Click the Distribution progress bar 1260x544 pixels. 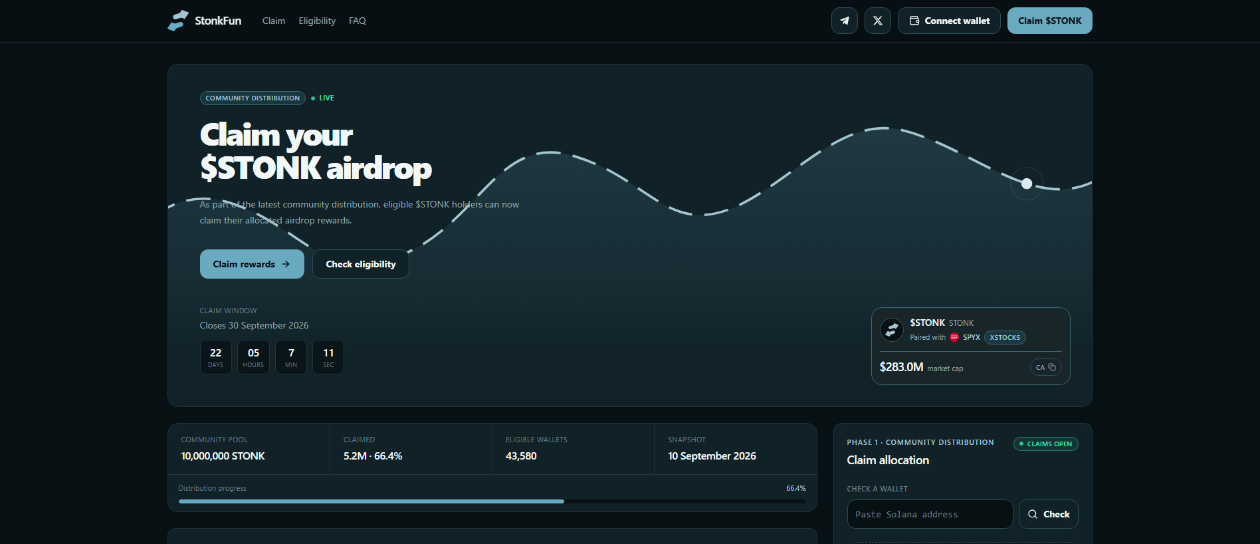coord(492,501)
